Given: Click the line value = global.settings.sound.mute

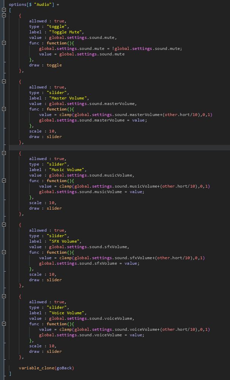Looking at the screenshot, I should [x=82, y=54].
